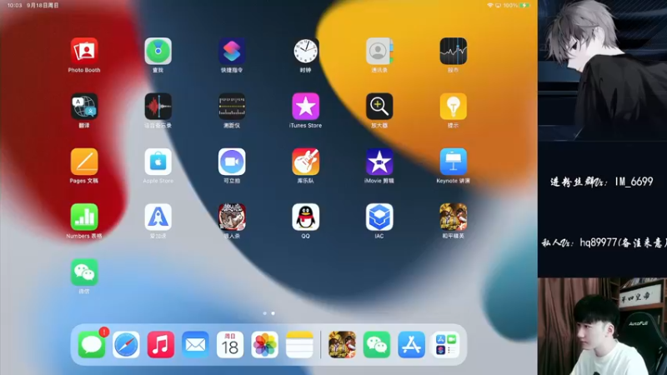Open the Stocks app
The height and width of the screenshot is (375, 667).
[x=453, y=51]
